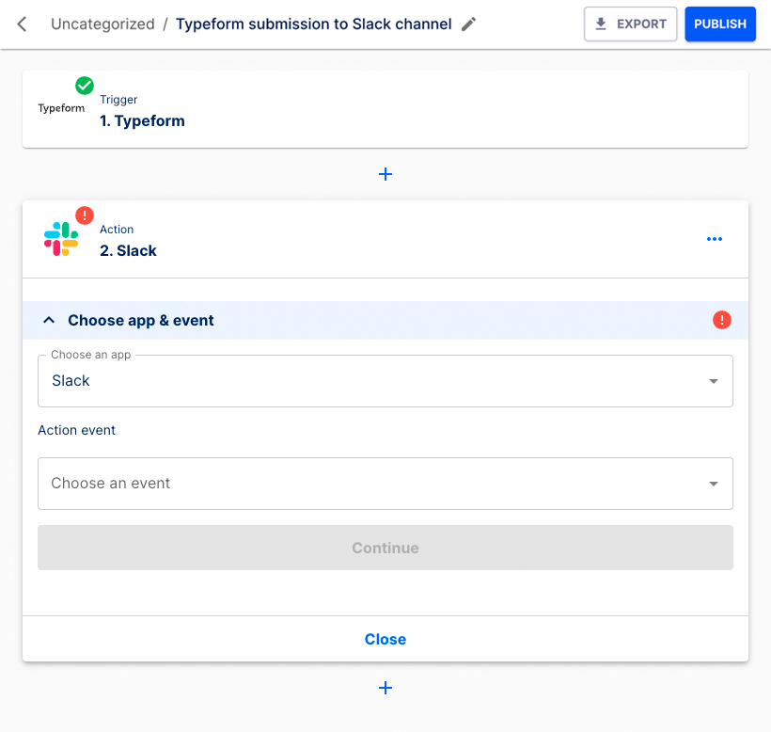Click the pencil icon to rename the Zap
Viewport: 771px width, 732px height.
tap(468, 24)
